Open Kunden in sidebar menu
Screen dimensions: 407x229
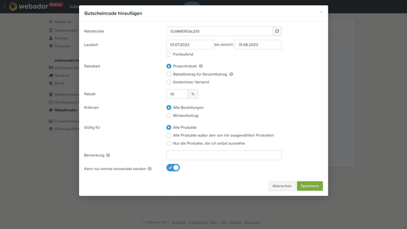point(61,38)
